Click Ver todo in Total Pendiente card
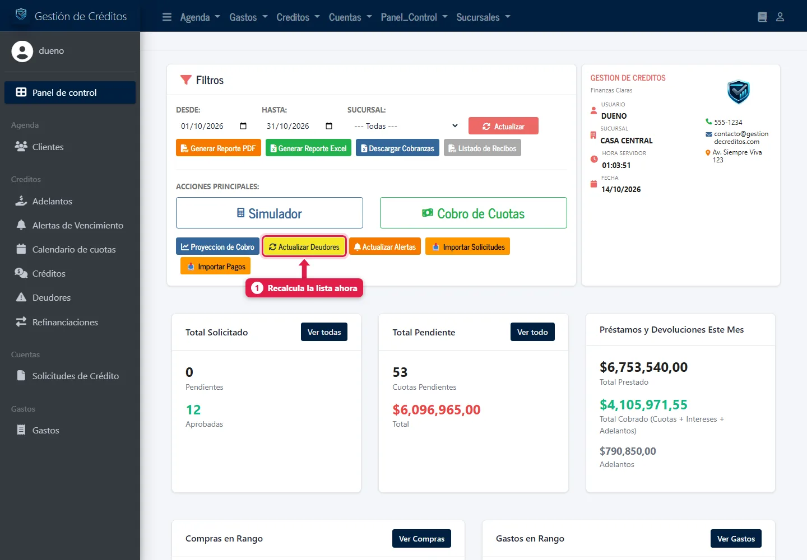This screenshot has width=807, height=560. (532, 332)
